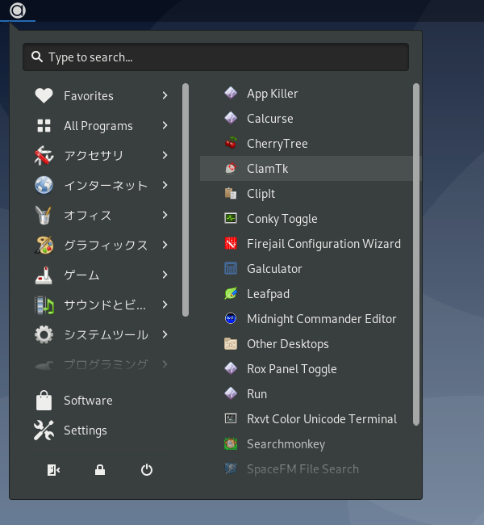Click the オフィス pencil cup icon
This screenshot has height=525, width=484.
click(44, 215)
